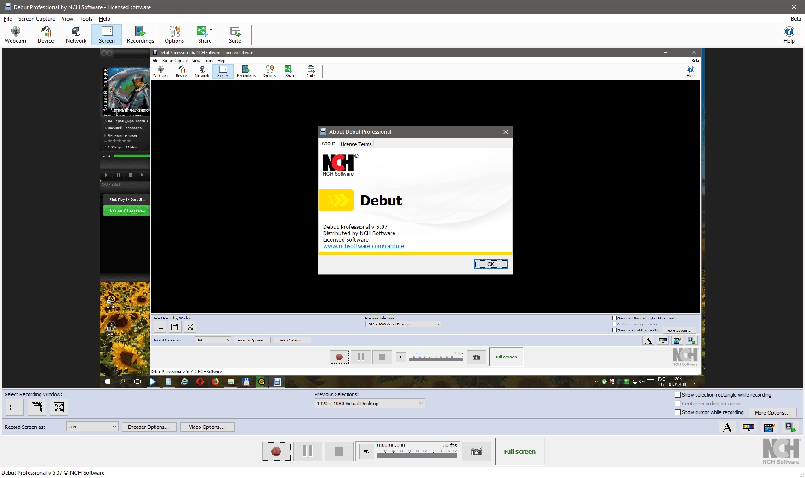Click More Options button
This screenshot has width=805, height=478.
(772, 413)
